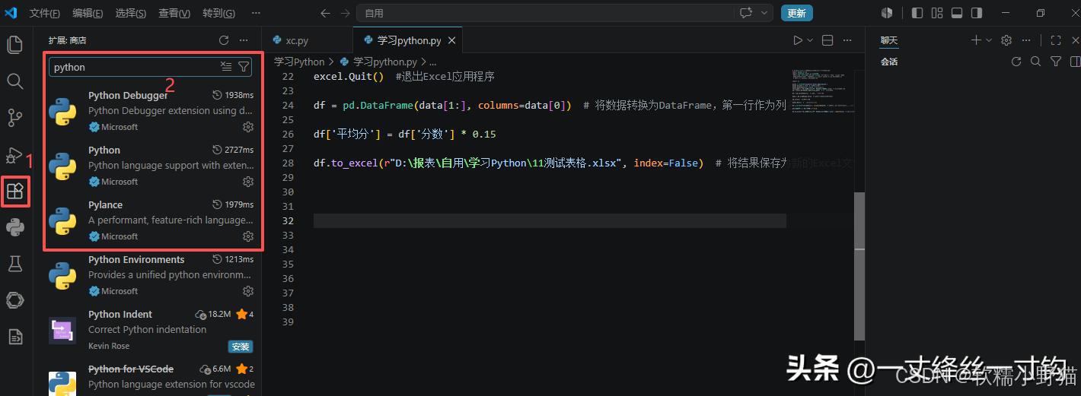Open the Copilot icon in title bar
1081x396 pixels.
point(887,13)
